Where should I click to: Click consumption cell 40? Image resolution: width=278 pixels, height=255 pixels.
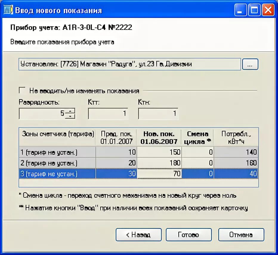pos(236,173)
